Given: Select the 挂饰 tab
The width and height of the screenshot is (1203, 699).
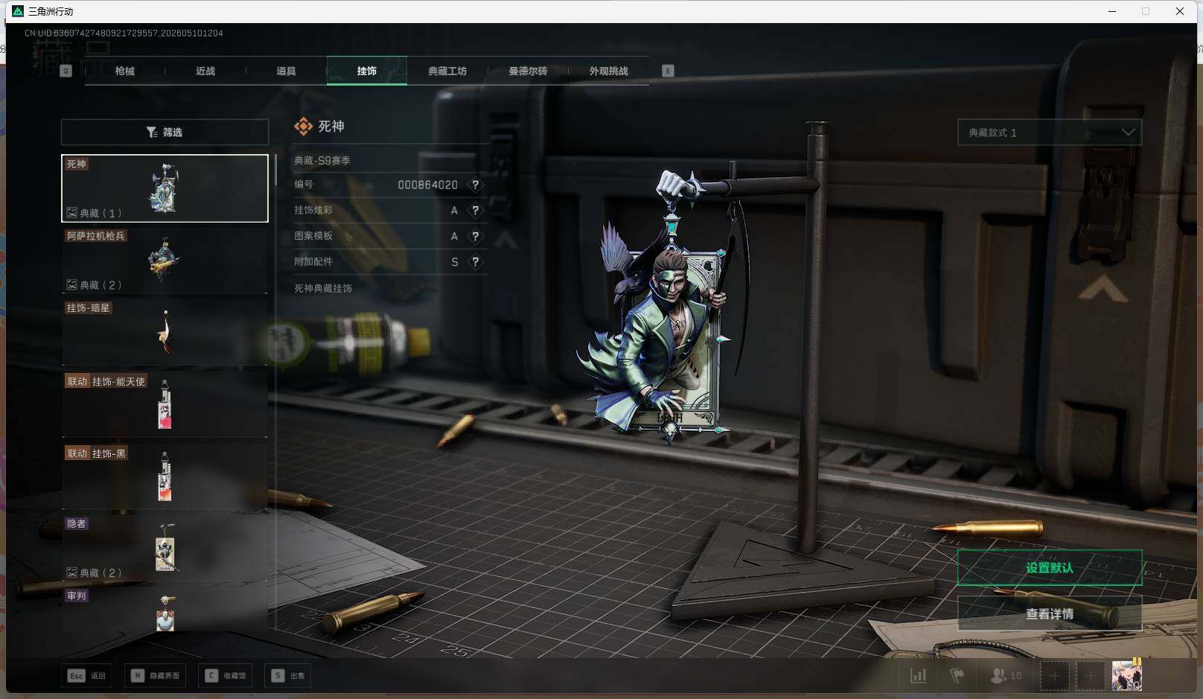Looking at the screenshot, I should click(367, 71).
